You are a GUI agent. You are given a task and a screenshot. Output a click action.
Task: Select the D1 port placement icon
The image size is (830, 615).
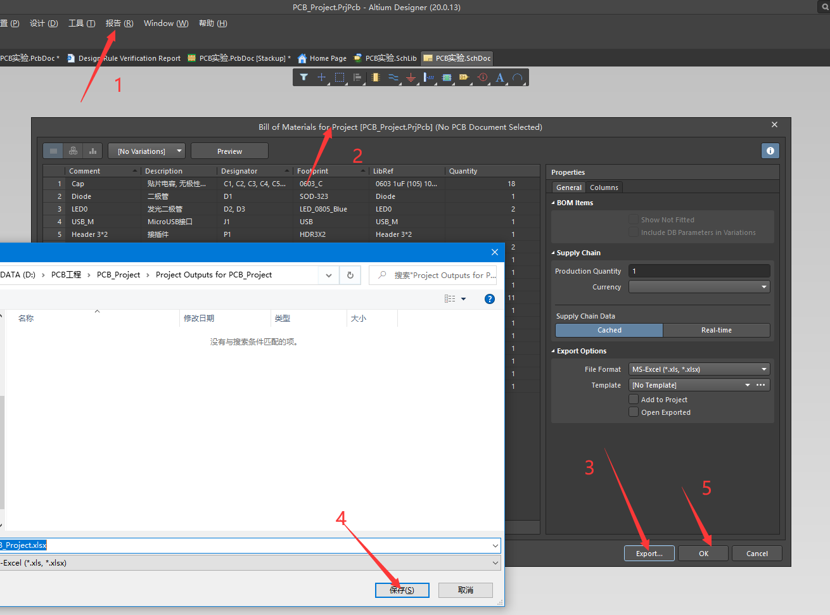(464, 77)
